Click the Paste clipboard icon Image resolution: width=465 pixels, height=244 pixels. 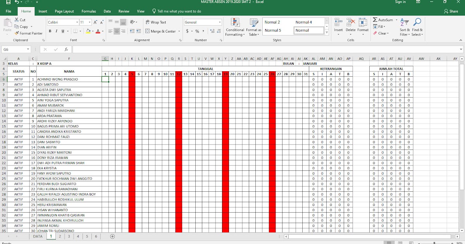7,23
